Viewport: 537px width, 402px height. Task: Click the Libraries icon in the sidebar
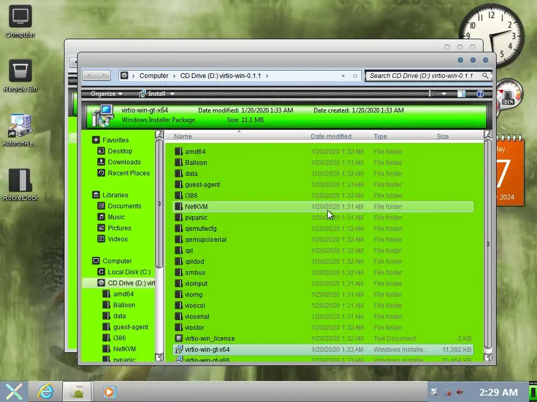96,195
